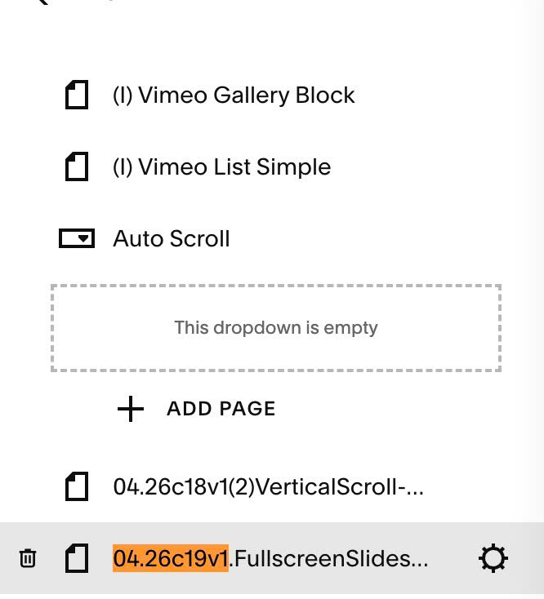Open the 04.26c18v1(2)VerticalScroll page
The image size is (544, 599).
tap(269, 488)
